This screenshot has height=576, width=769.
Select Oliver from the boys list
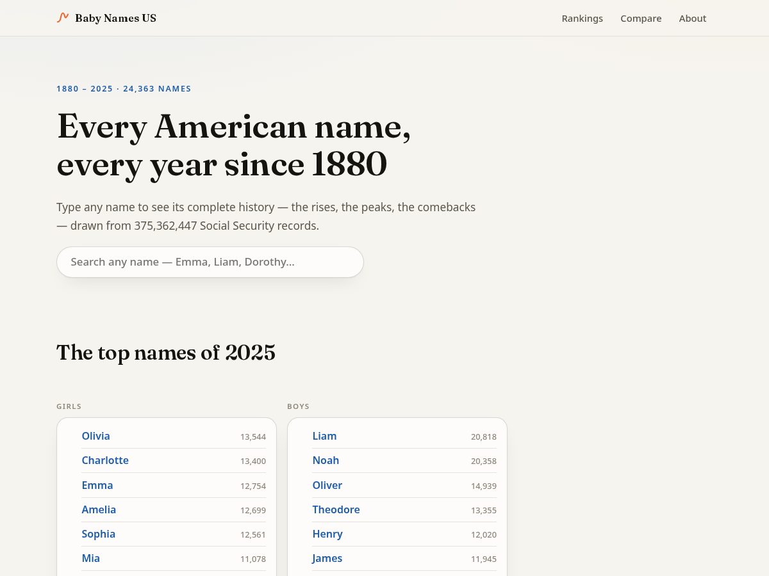coord(327,485)
